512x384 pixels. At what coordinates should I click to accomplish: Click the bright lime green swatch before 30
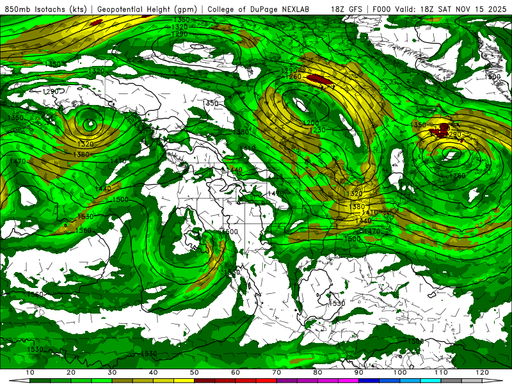(x=102, y=381)
